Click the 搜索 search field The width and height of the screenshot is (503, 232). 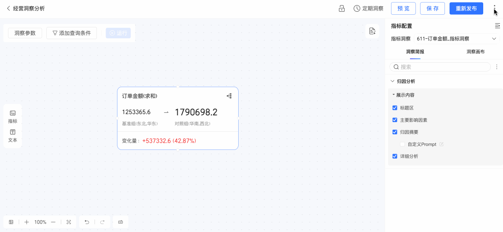pos(440,67)
